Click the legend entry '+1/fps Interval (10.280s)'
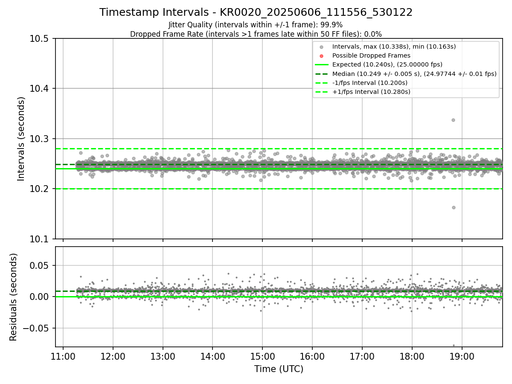 371,91
